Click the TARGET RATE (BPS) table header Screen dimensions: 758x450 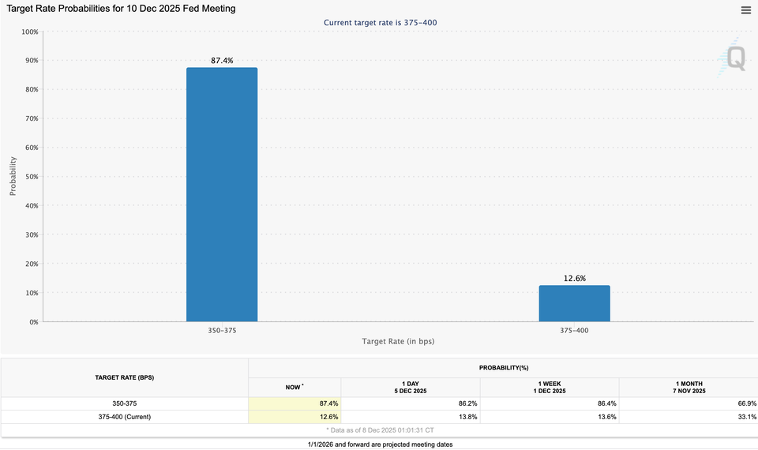[125, 377]
